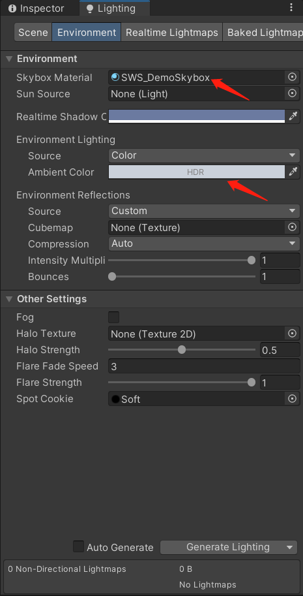The height and width of the screenshot is (596, 303).
Task: Open object picker for Cubemap texture
Action: click(x=292, y=227)
